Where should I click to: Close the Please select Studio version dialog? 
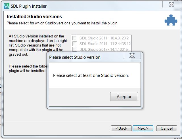tap(132, 56)
